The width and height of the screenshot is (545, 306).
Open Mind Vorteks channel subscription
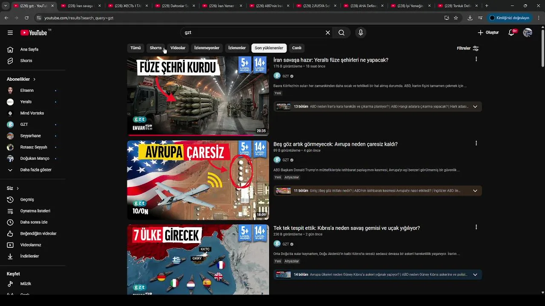pos(32,113)
